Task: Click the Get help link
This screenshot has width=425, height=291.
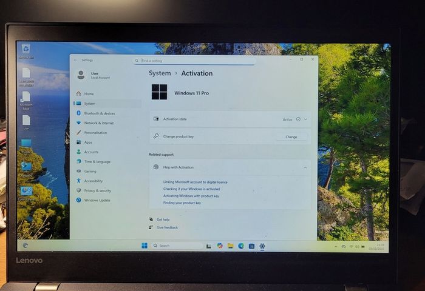Action: point(163,219)
